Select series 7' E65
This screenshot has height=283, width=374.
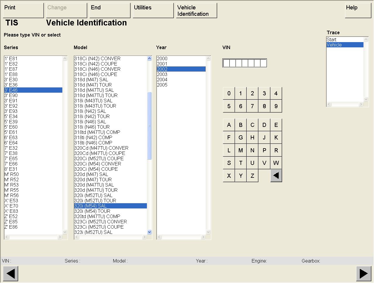click(33, 158)
